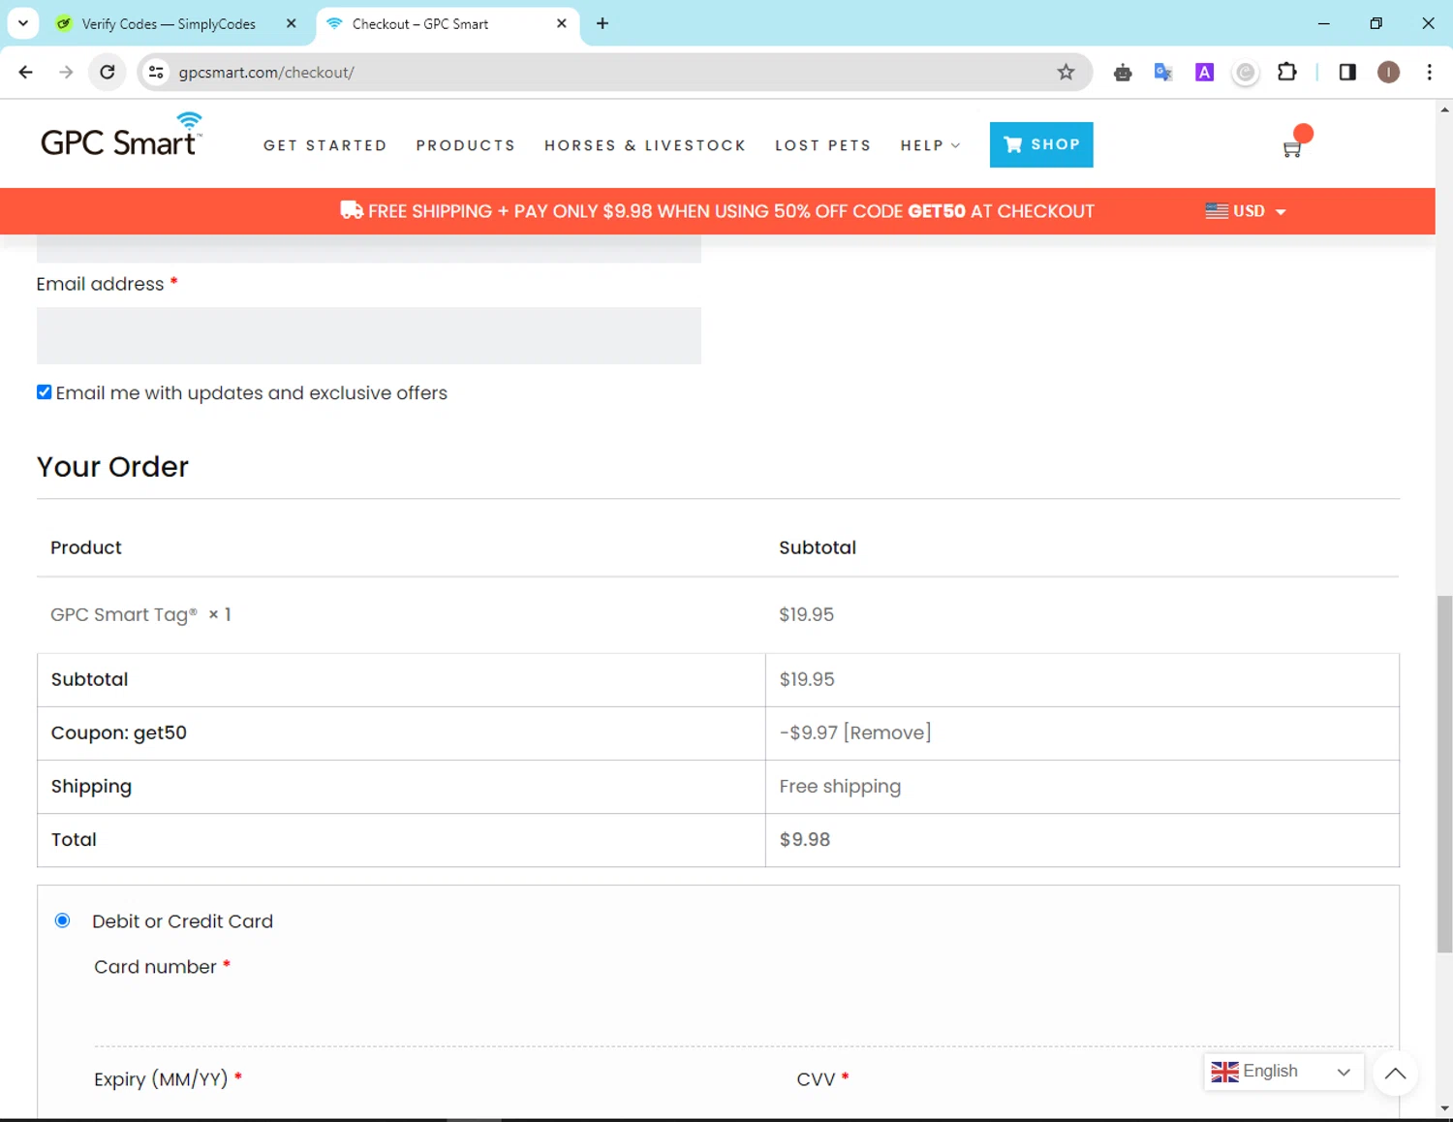Screen dimensions: 1453x1122
Task: Click the scrollbar up arrow
Action: (1444, 109)
